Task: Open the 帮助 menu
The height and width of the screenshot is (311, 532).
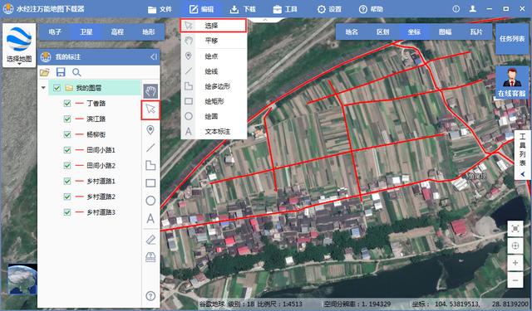Action: [x=371, y=9]
